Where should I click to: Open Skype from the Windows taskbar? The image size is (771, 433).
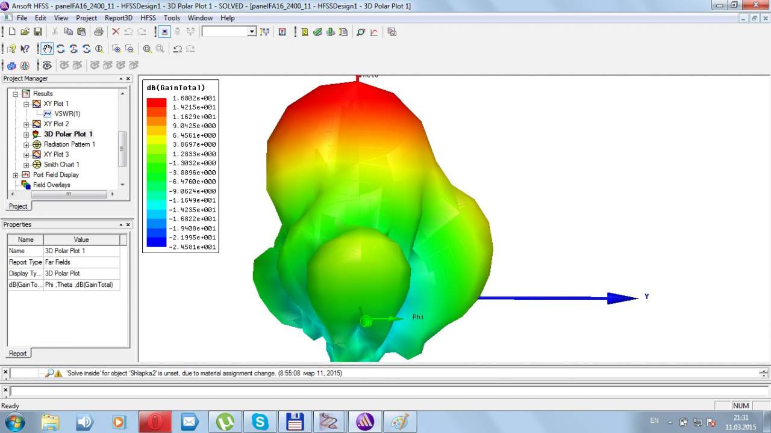260,422
